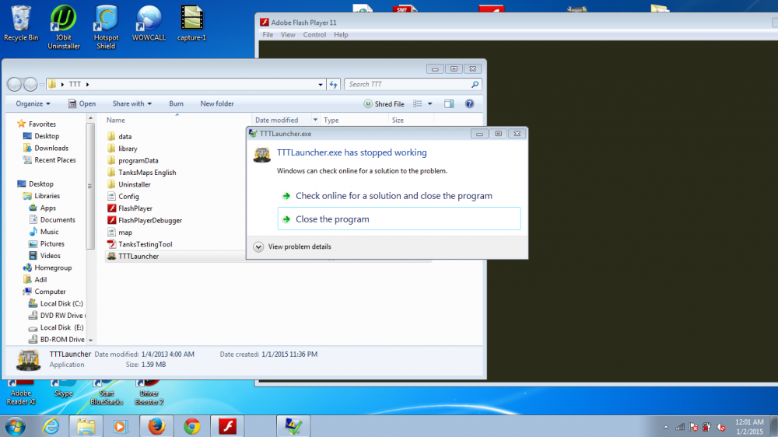
Task: Open the Share with dropdown
Action: pos(131,103)
